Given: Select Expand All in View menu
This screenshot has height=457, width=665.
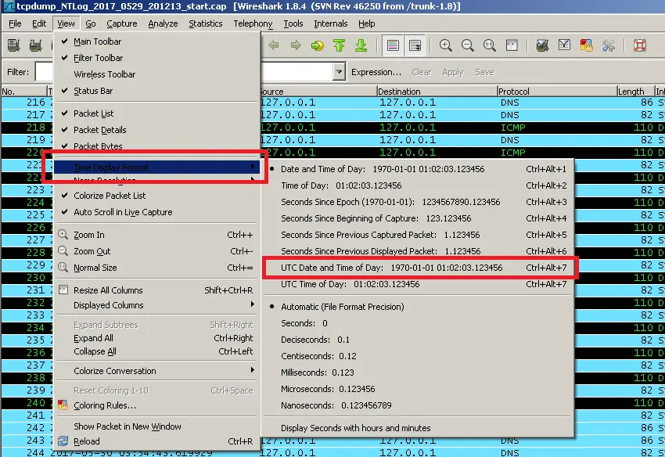Looking at the screenshot, I should 156,338.
